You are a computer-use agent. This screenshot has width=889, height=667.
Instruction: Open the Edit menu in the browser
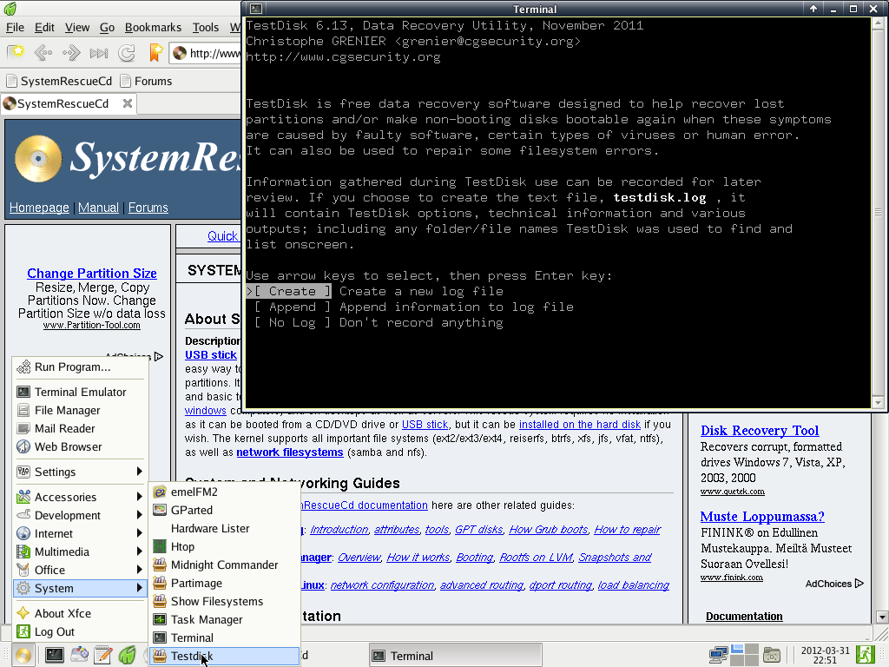pos(45,27)
